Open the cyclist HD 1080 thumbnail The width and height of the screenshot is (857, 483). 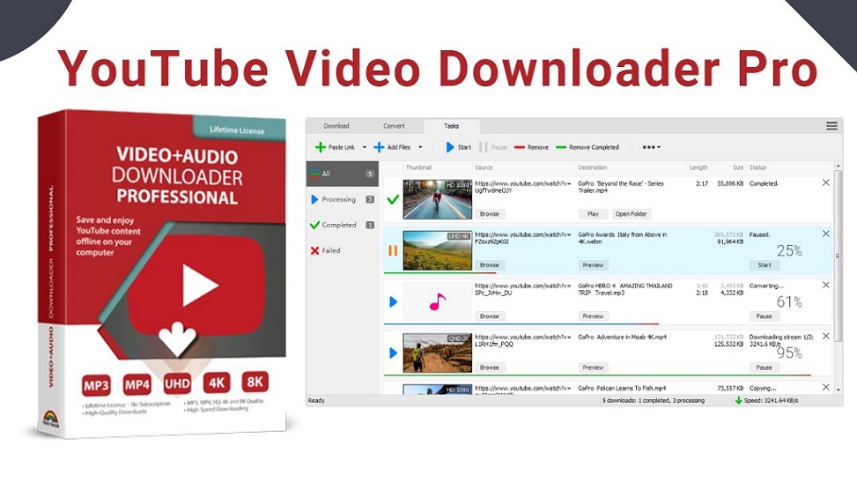pos(437,200)
